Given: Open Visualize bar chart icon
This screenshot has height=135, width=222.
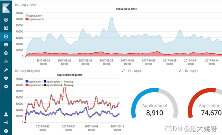Looking at the screenshot, I should (6, 28).
